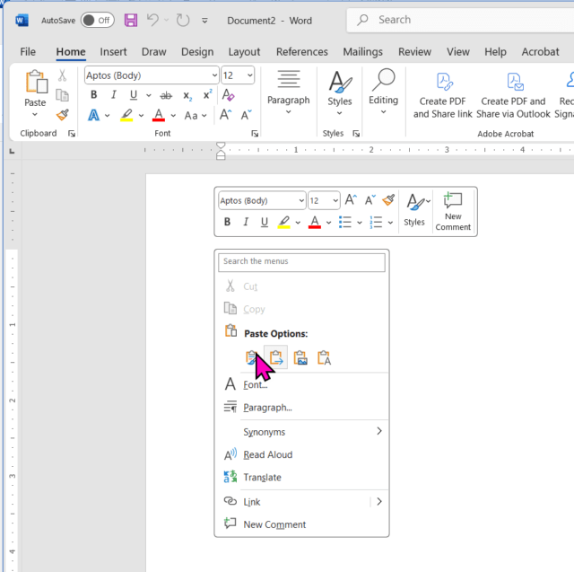Viewport: 574px width, 572px height.
Task: Select Font... in context menu
Action: [301, 384]
